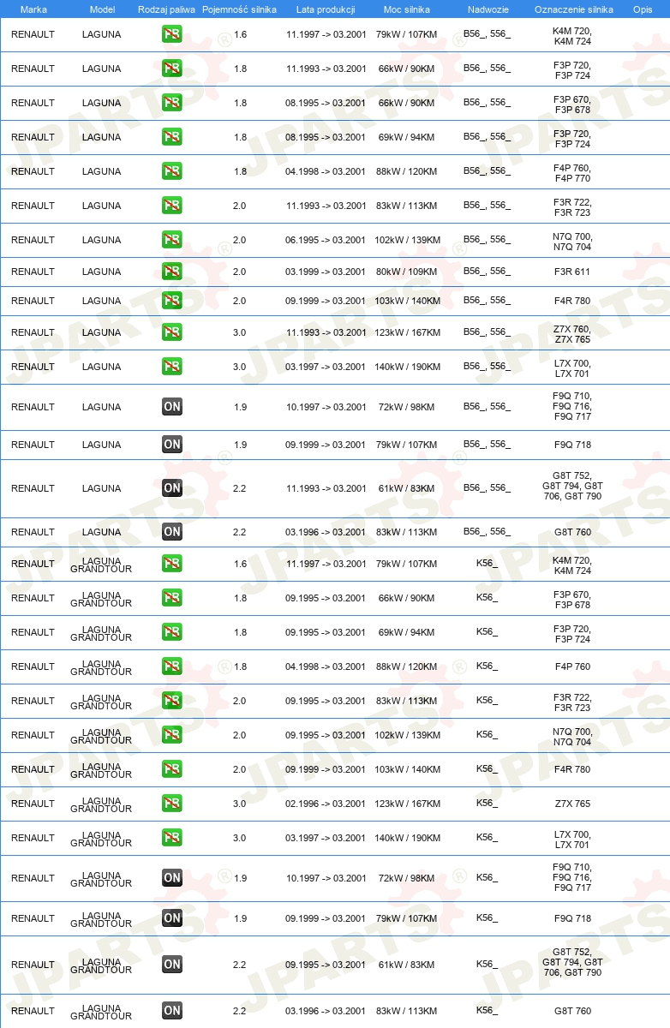This screenshot has height=1028, width=670.
Task: Select petrol icon in Laguna F4P 770 row
Action: point(171,171)
